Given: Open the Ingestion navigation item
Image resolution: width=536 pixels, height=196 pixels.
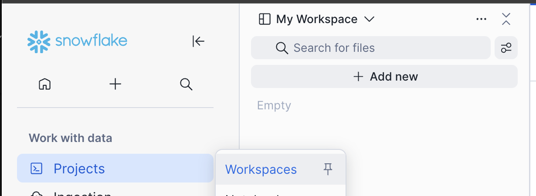Looking at the screenshot, I should (x=82, y=193).
